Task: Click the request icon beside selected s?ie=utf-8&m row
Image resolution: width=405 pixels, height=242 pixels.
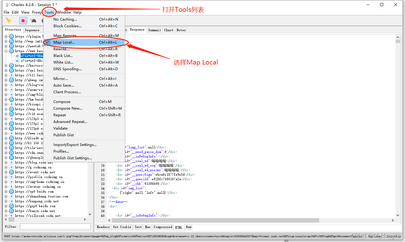Action: [x=17, y=56]
